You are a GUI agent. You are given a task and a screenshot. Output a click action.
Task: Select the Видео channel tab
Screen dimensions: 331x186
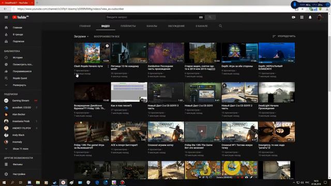pyautogui.click(x=106, y=26)
